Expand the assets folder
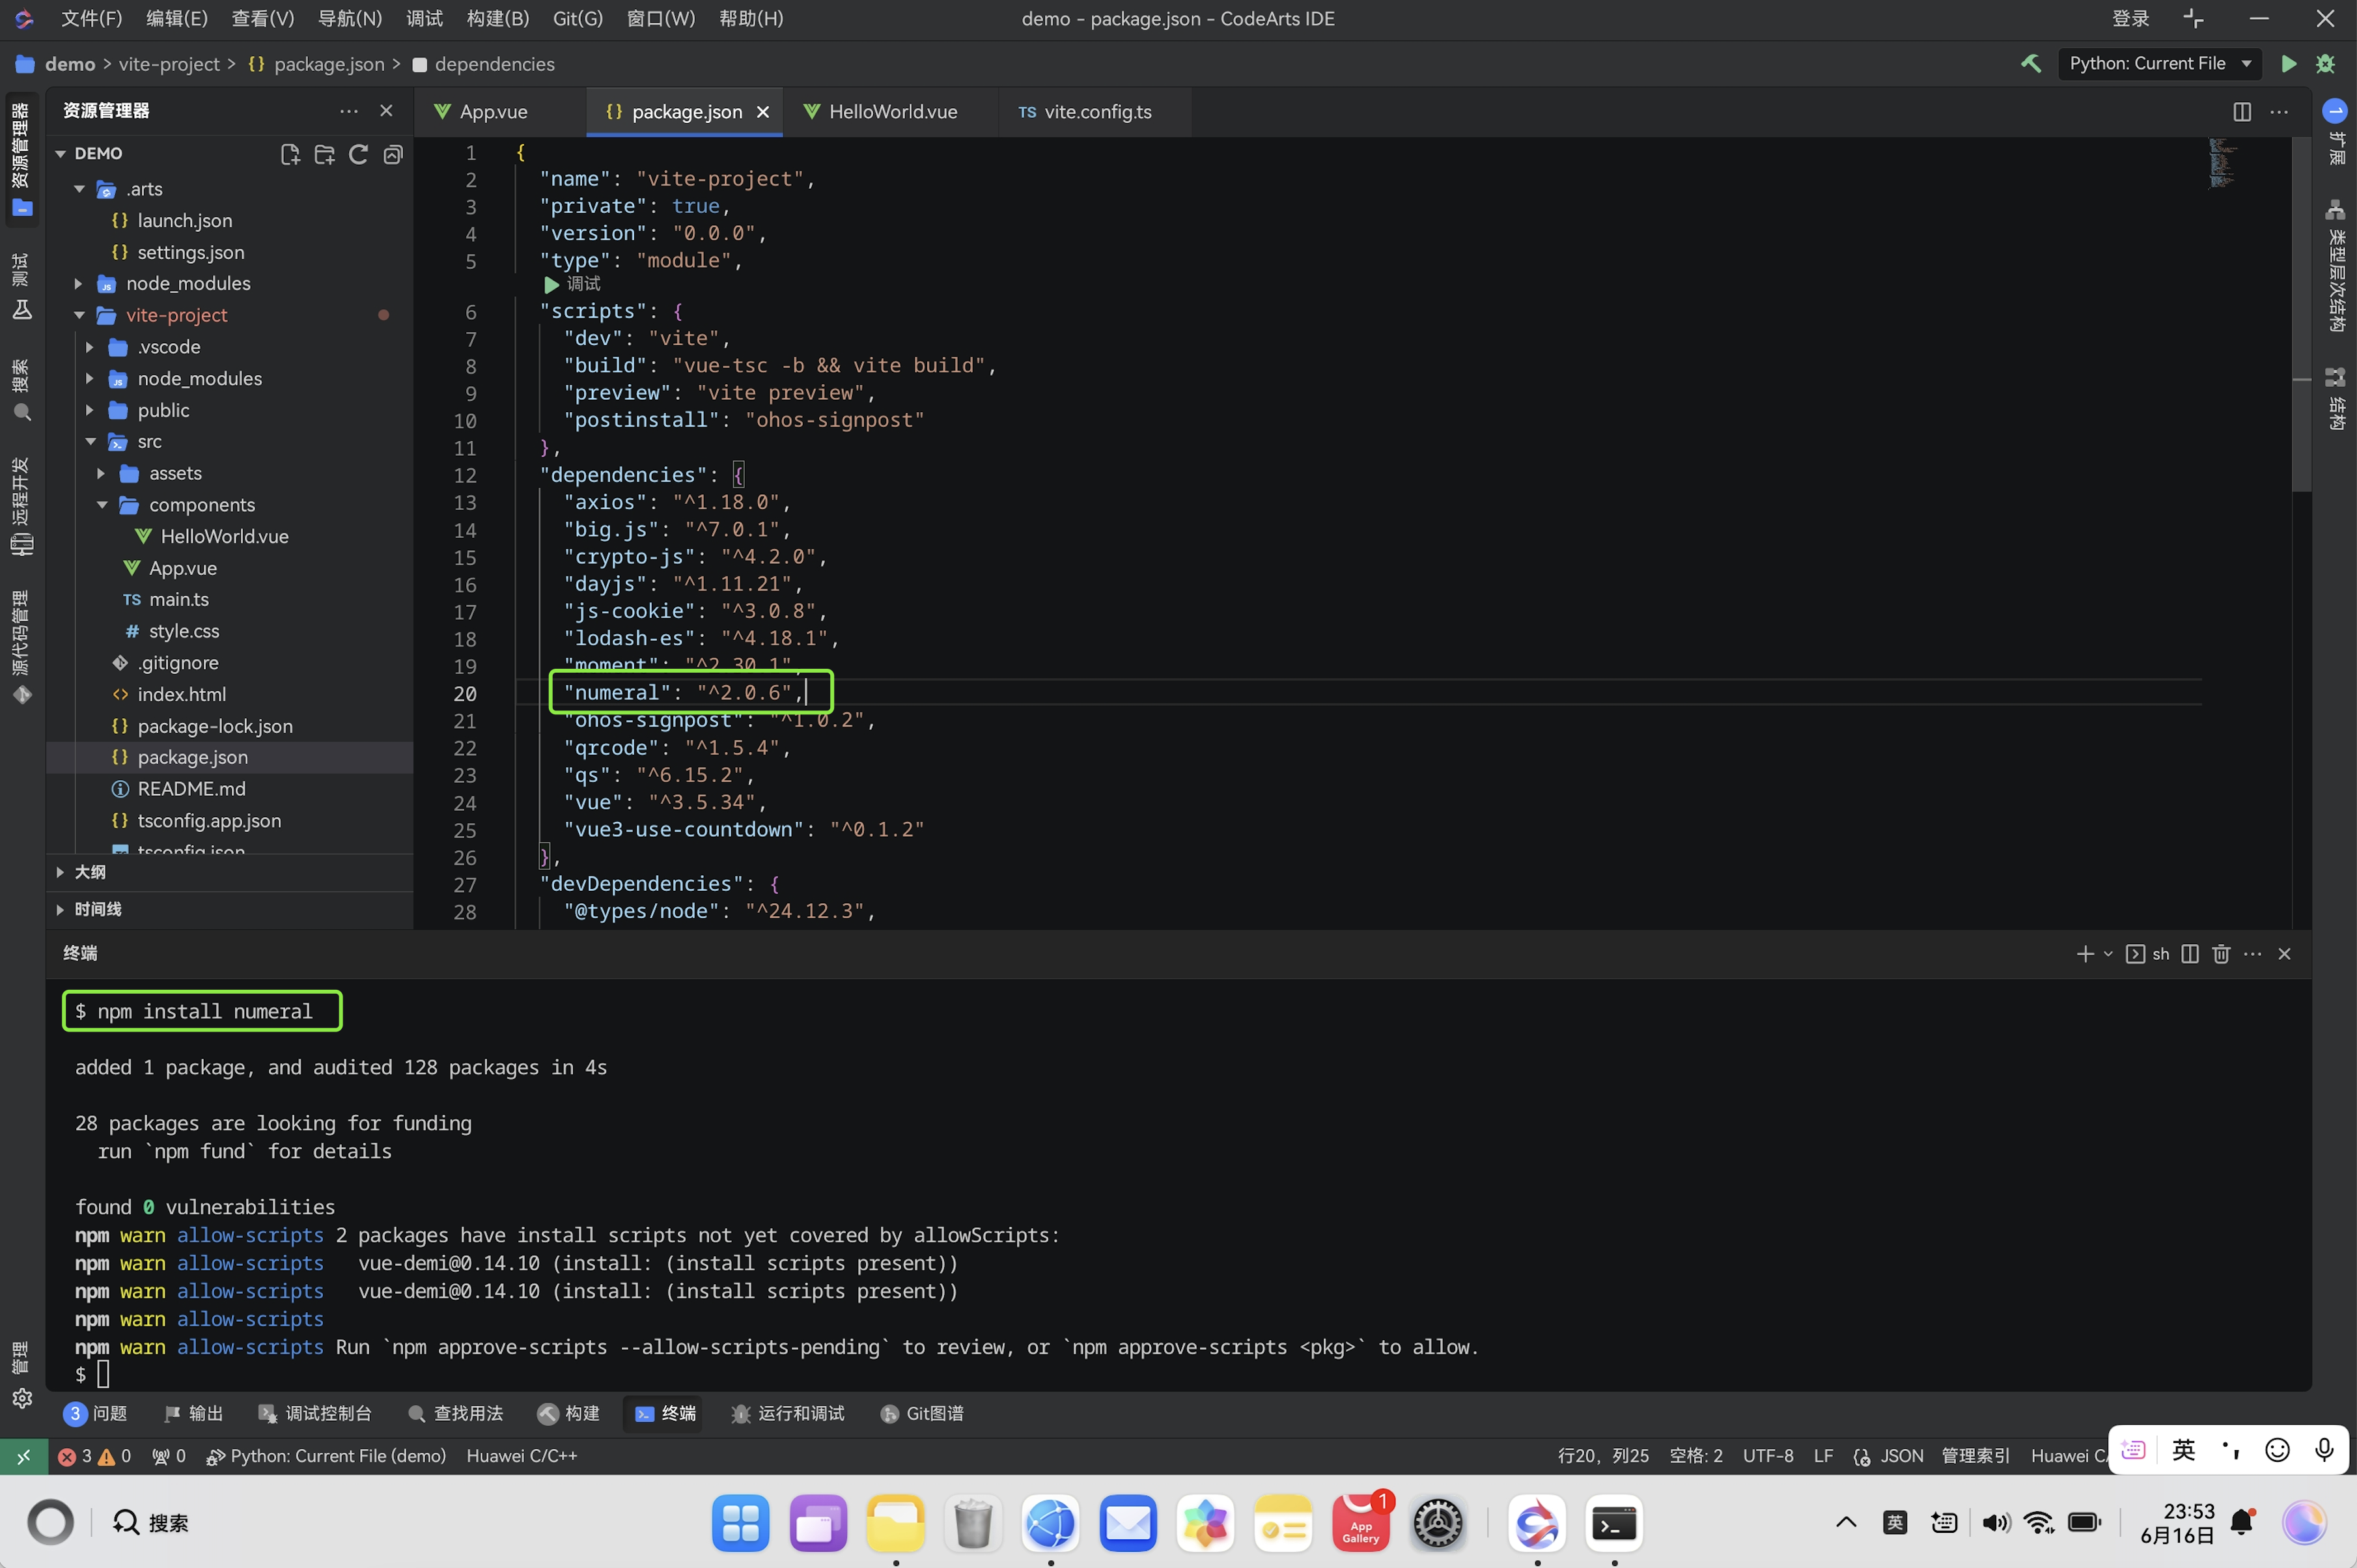This screenshot has width=2357, height=1568. (x=101, y=473)
